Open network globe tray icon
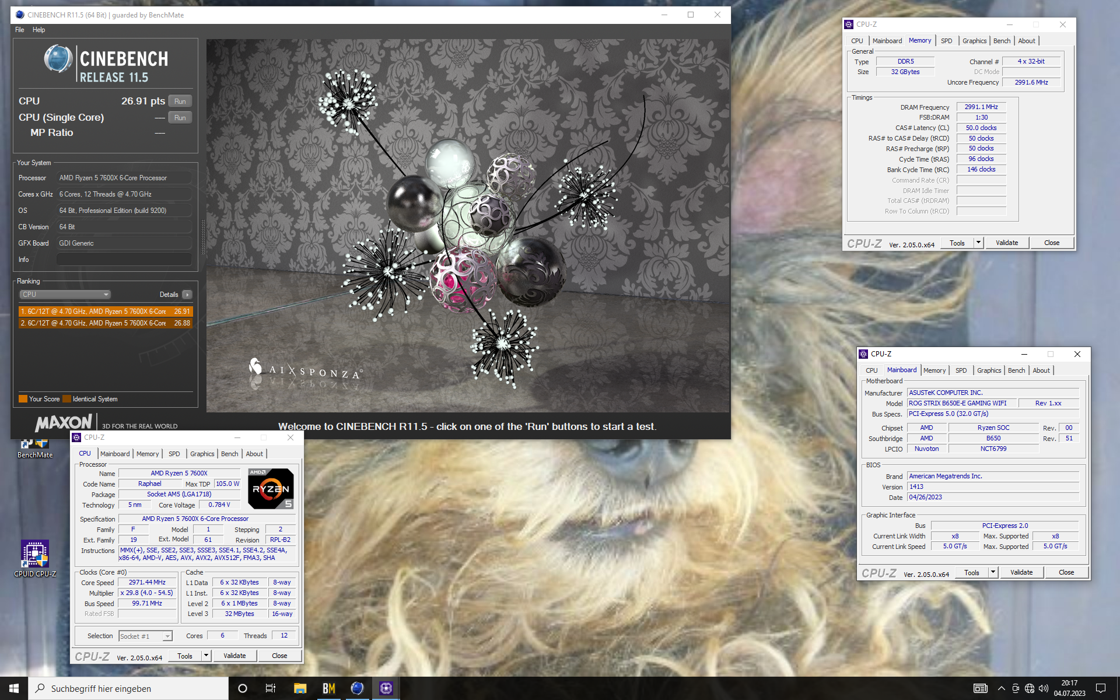The image size is (1120, 700). (x=1030, y=688)
